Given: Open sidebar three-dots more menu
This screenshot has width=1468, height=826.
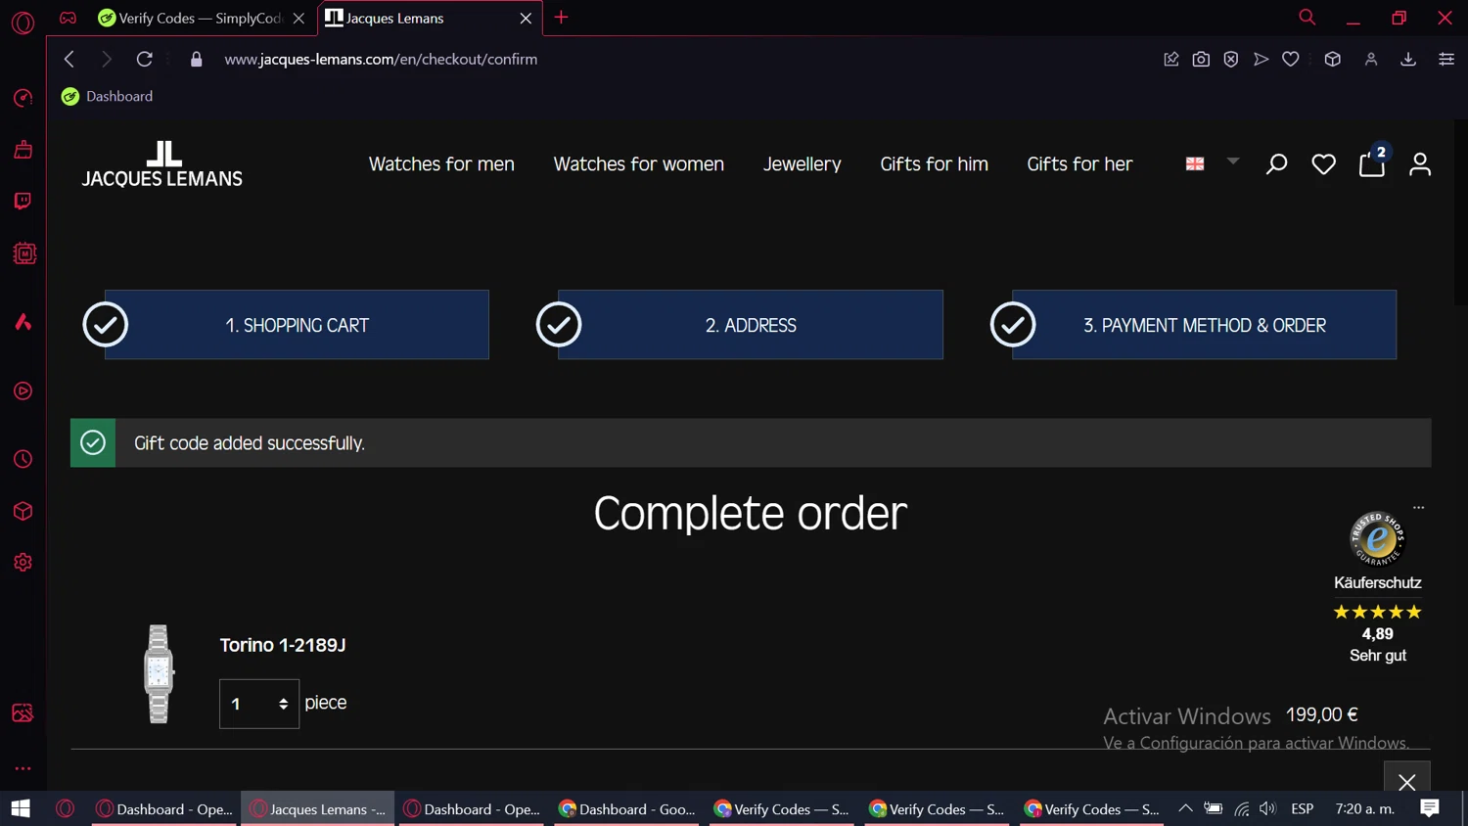Looking at the screenshot, I should (x=23, y=768).
